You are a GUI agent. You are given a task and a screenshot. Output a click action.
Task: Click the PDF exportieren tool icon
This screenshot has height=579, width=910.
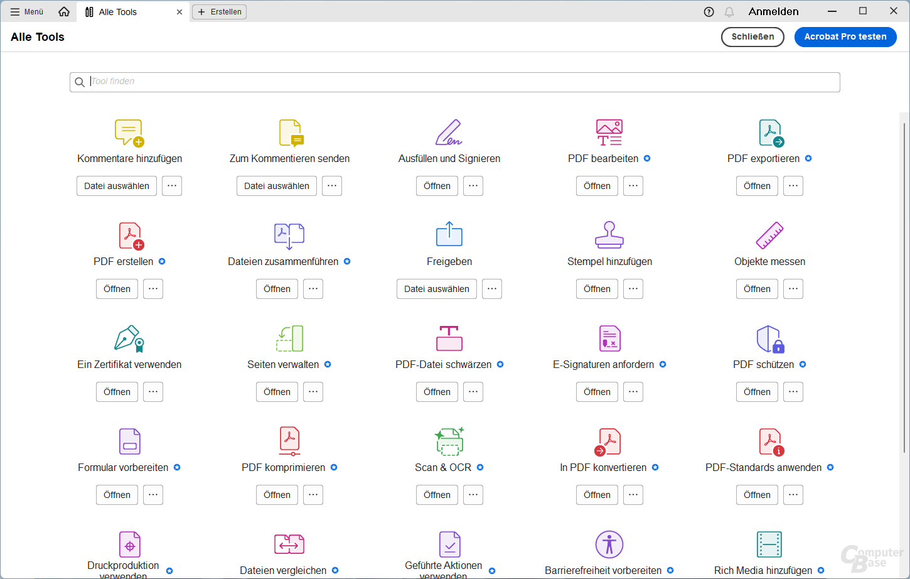[771, 133]
